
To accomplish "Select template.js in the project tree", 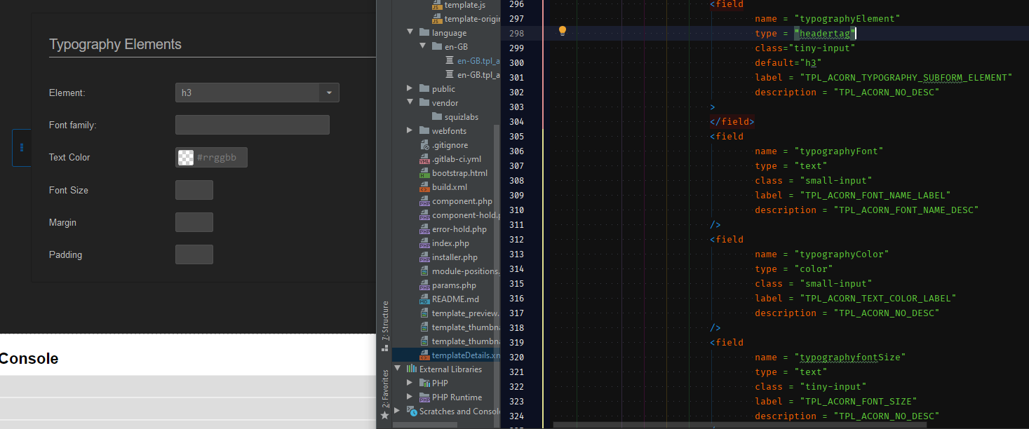I will 464,5.
